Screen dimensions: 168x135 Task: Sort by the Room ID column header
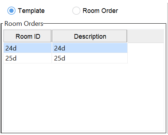(x=27, y=36)
